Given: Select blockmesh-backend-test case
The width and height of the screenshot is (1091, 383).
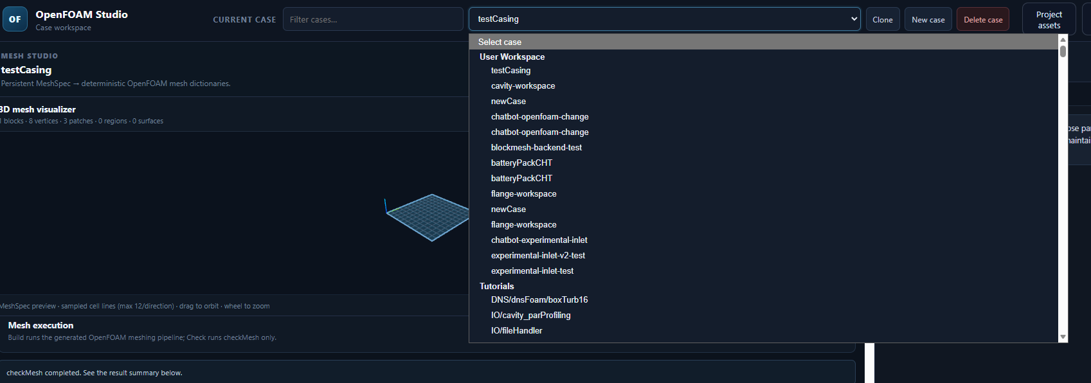Looking at the screenshot, I should tap(764, 147).
